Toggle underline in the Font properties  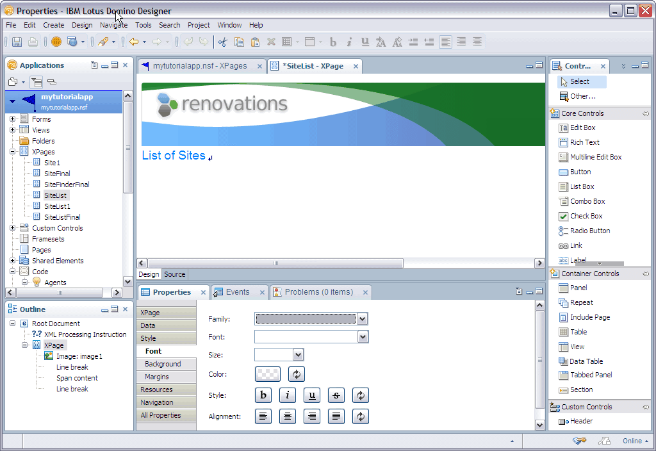(x=312, y=395)
